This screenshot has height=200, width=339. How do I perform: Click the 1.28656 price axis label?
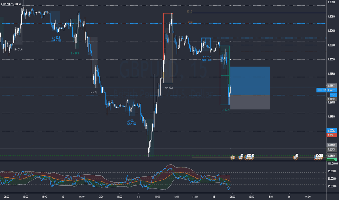click(332, 156)
